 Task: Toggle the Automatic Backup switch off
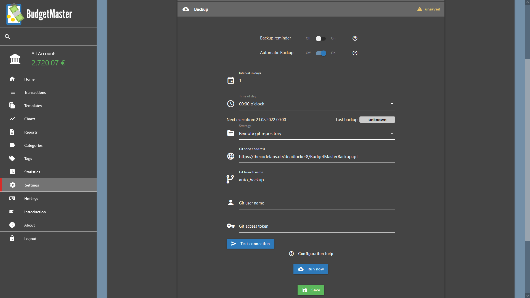coord(321,53)
